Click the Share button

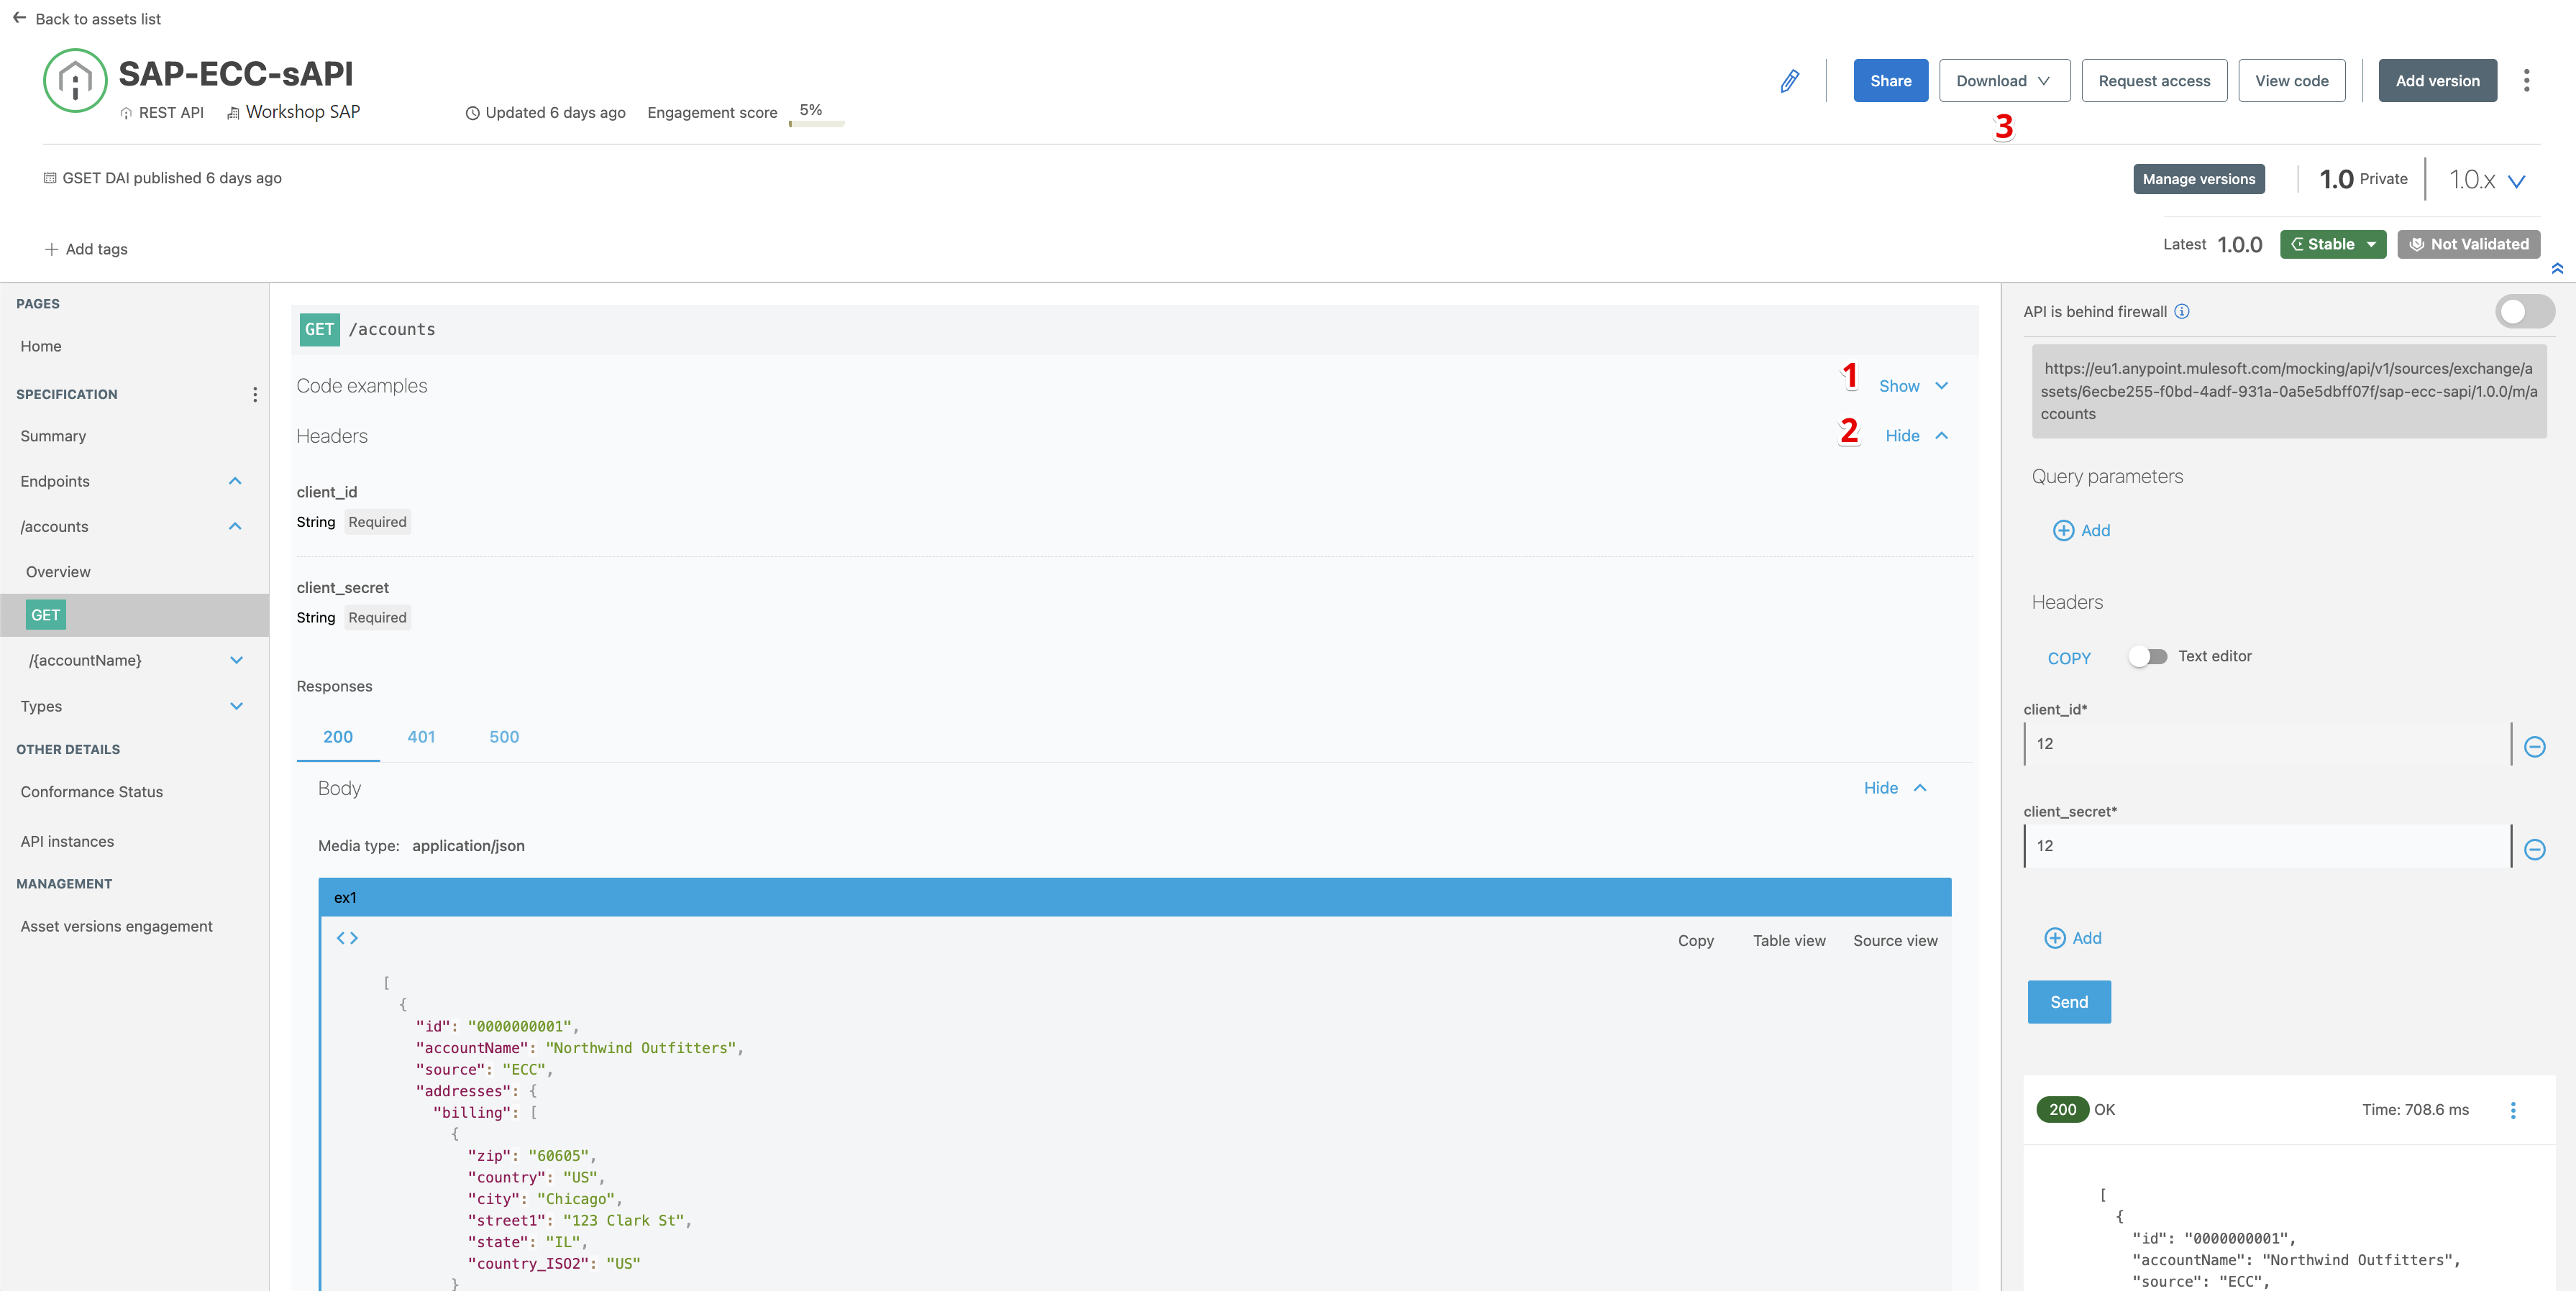pyautogui.click(x=1890, y=81)
